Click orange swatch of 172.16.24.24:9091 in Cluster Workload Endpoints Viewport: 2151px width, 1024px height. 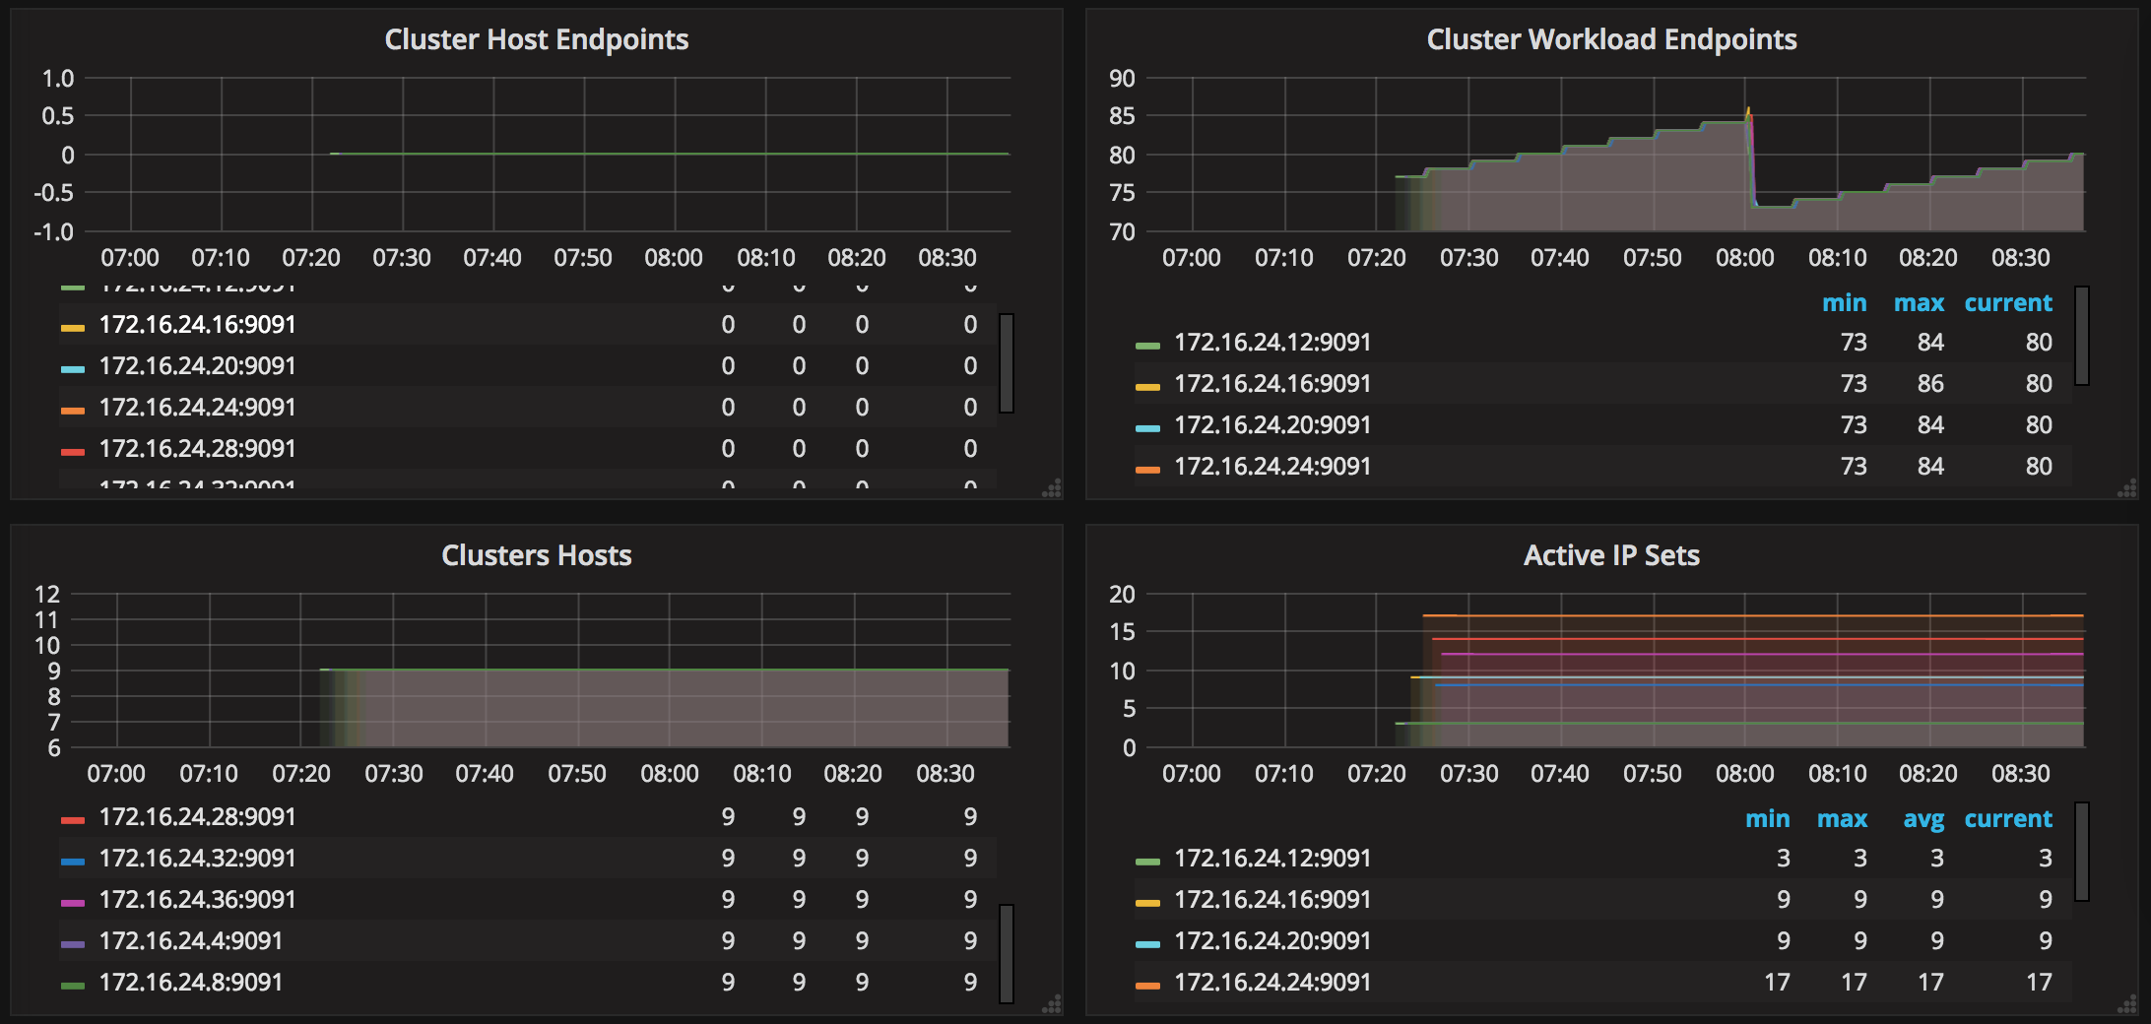tap(1147, 470)
